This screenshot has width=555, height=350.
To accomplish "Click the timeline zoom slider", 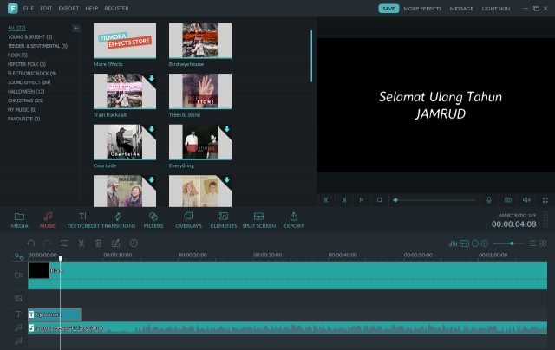I will pos(510,243).
